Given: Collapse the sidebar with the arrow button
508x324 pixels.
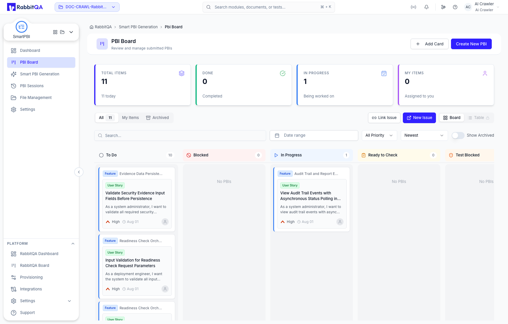Looking at the screenshot, I should tap(79, 172).
